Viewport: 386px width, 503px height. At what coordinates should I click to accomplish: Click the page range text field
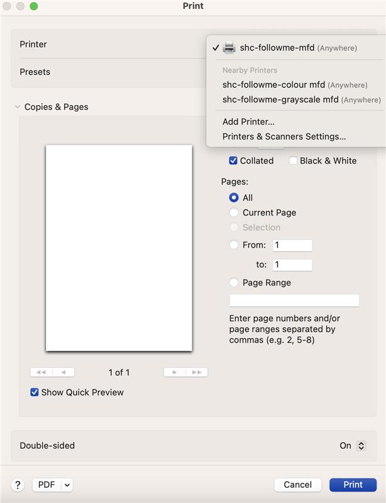tap(294, 301)
